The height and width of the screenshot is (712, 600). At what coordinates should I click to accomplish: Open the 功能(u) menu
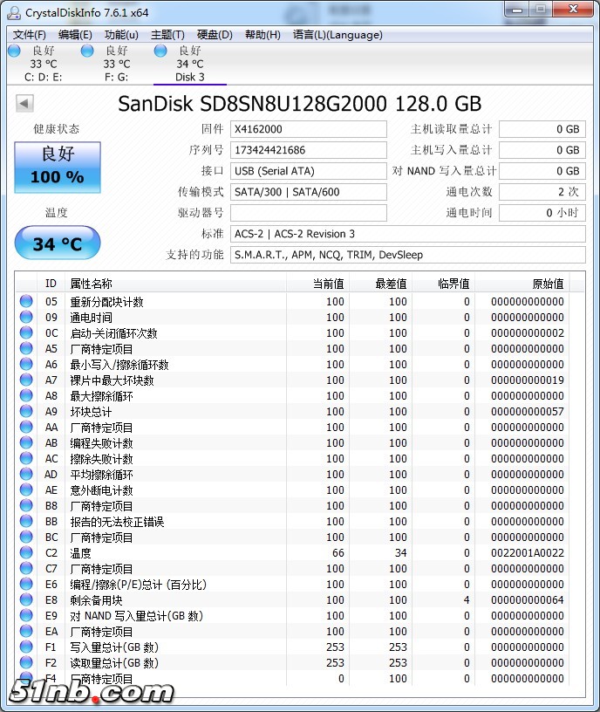point(121,35)
